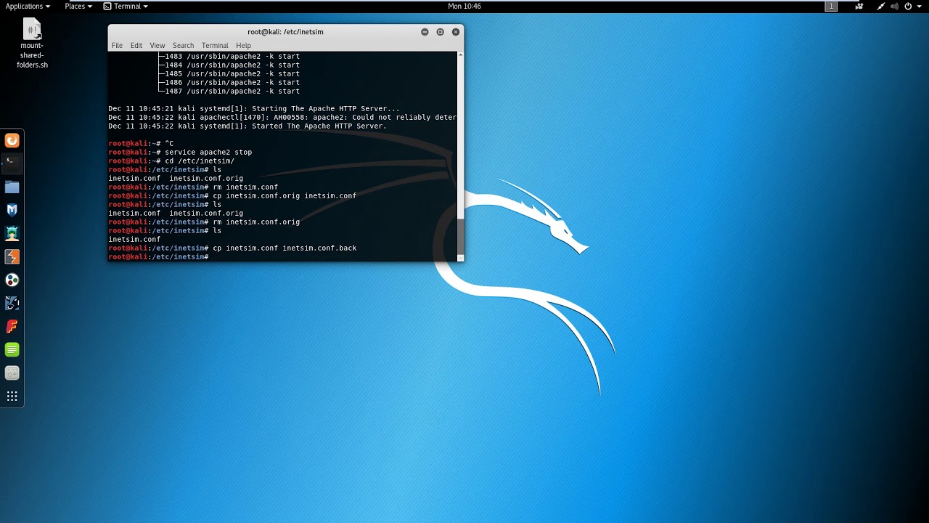Select workspace 1 indicator

click(831, 6)
